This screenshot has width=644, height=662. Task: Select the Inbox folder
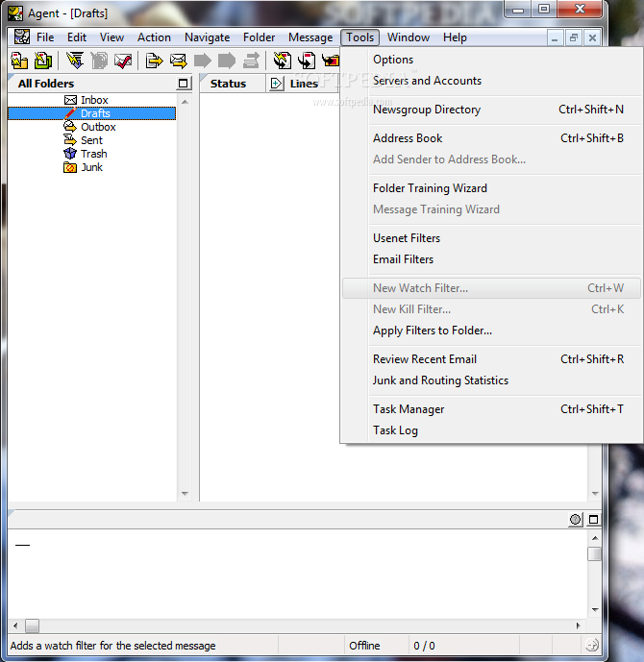tap(87, 100)
